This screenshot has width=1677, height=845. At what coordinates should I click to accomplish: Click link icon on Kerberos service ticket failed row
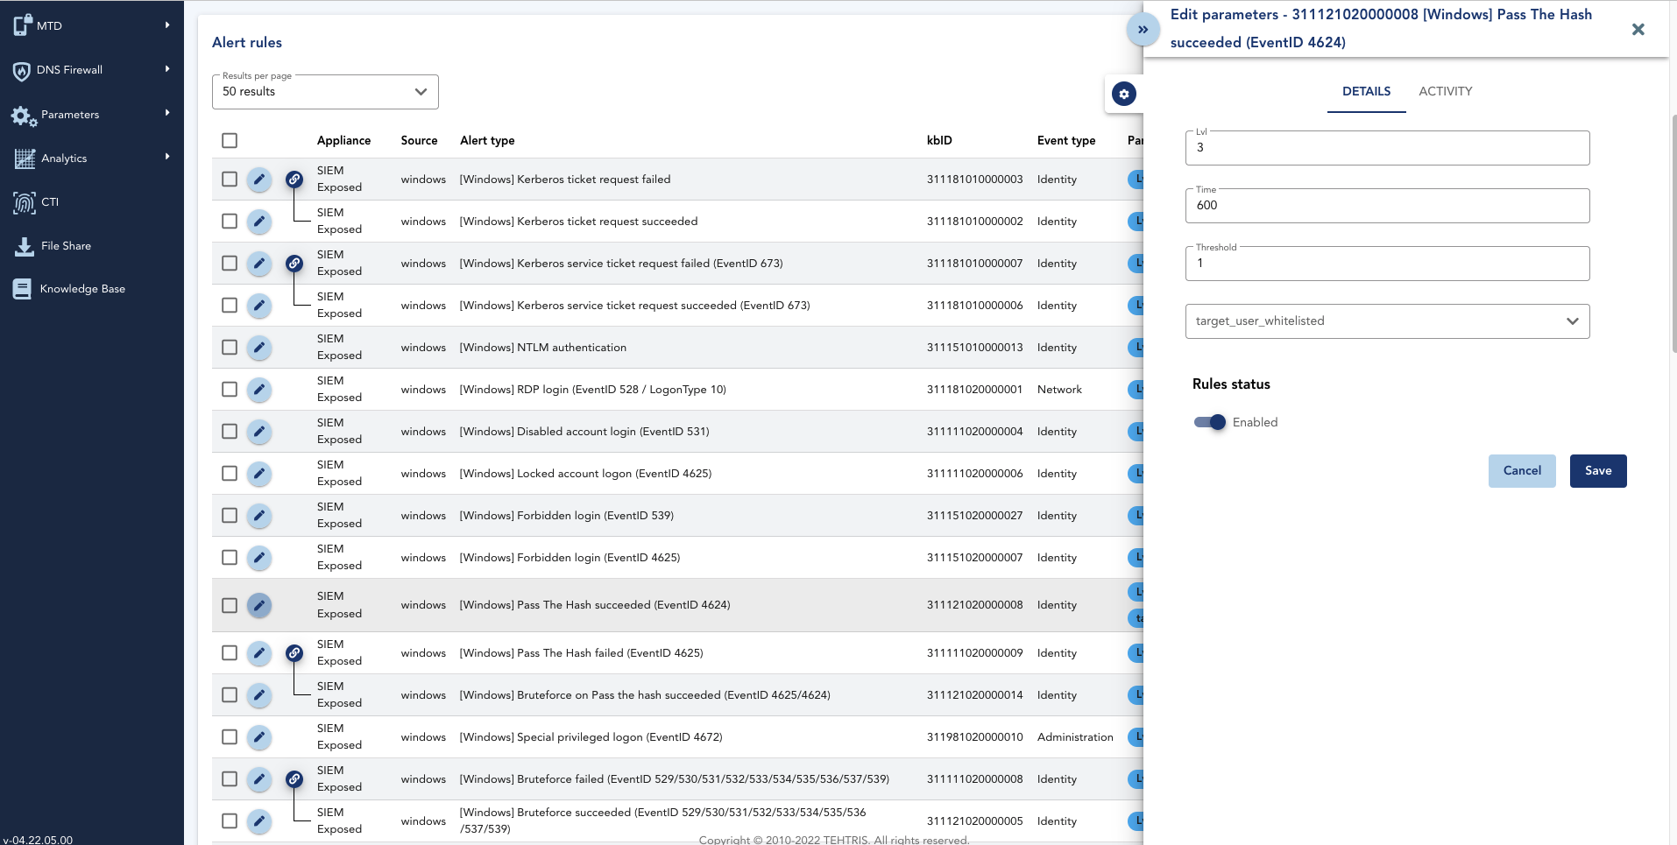(294, 264)
